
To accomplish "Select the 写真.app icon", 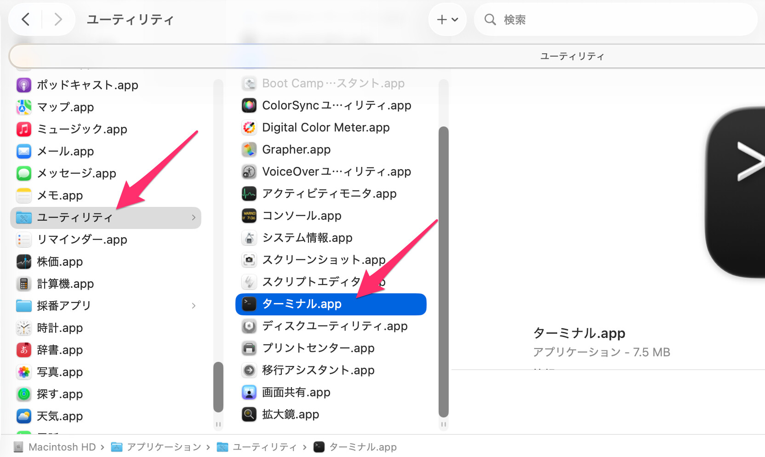I will point(24,372).
